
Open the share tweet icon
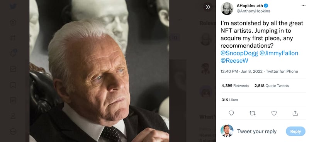tap(295, 113)
